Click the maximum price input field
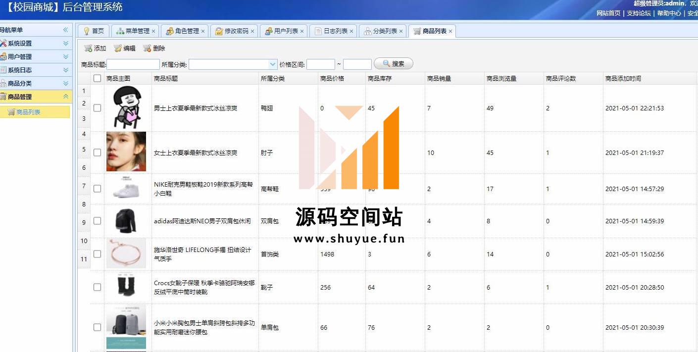Screen dimensions: 698x352 click(x=357, y=64)
